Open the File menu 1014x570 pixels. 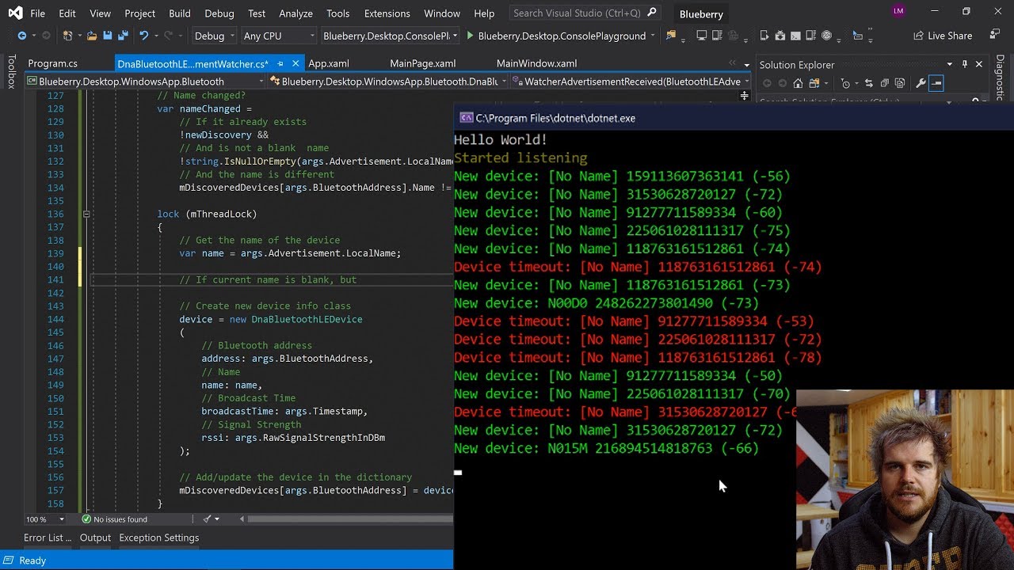click(x=37, y=13)
